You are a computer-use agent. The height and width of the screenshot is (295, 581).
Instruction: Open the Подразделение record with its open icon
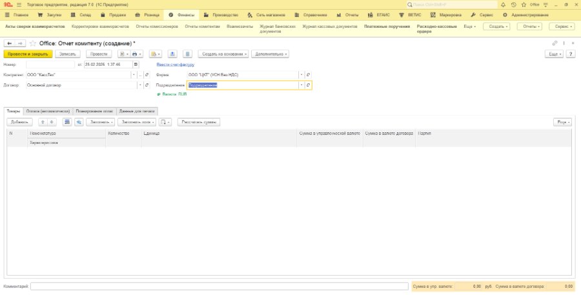click(309, 85)
